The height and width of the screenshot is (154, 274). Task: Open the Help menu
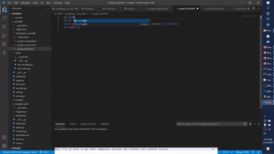(x=67, y=3)
